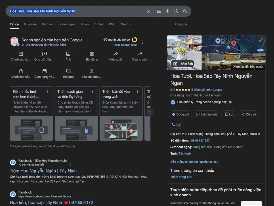This screenshot has width=274, height=206.
Task: Start voice search with microphone icon
Action: [168, 11]
